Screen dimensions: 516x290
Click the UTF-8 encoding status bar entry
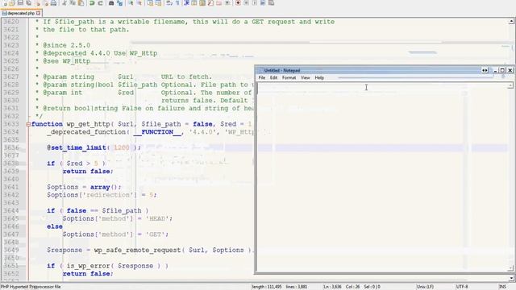[462, 287]
